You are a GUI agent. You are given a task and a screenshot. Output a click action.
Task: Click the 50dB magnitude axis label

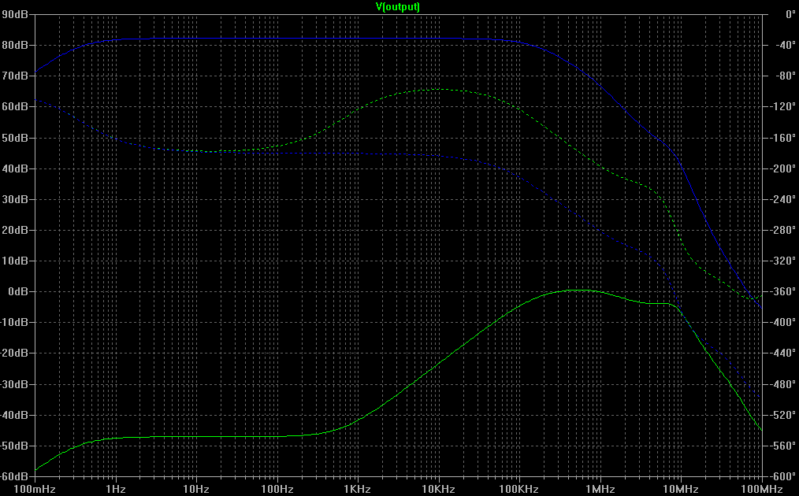coord(15,138)
